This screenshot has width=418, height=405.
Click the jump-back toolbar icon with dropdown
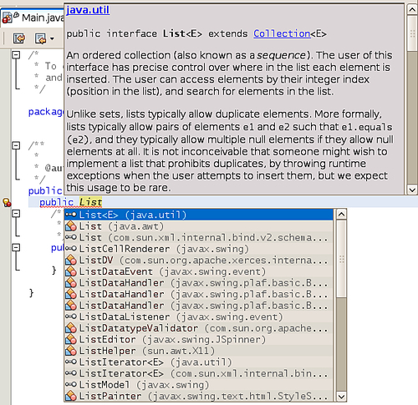click(41, 38)
